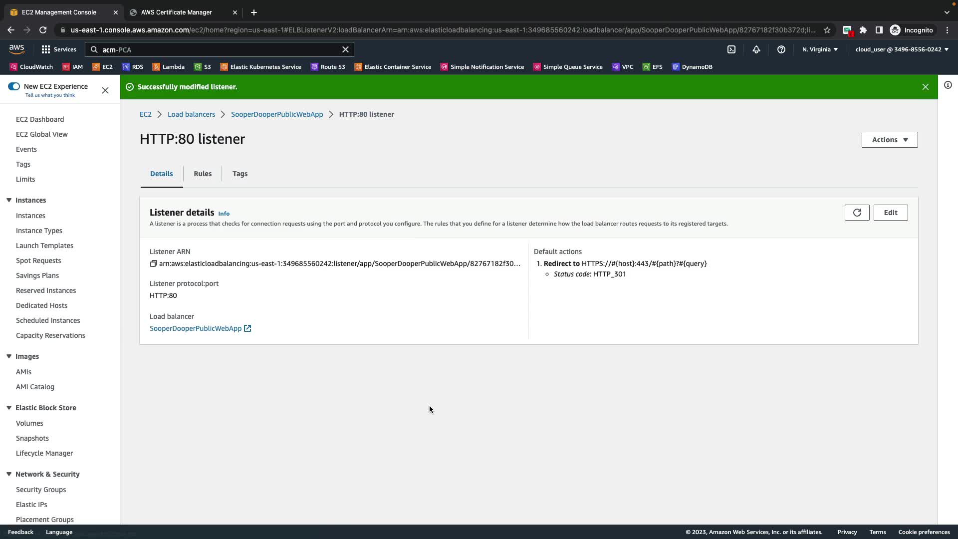Clear the search box with X icon
The height and width of the screenshot is (539, 958).
[x=345, y=49]
